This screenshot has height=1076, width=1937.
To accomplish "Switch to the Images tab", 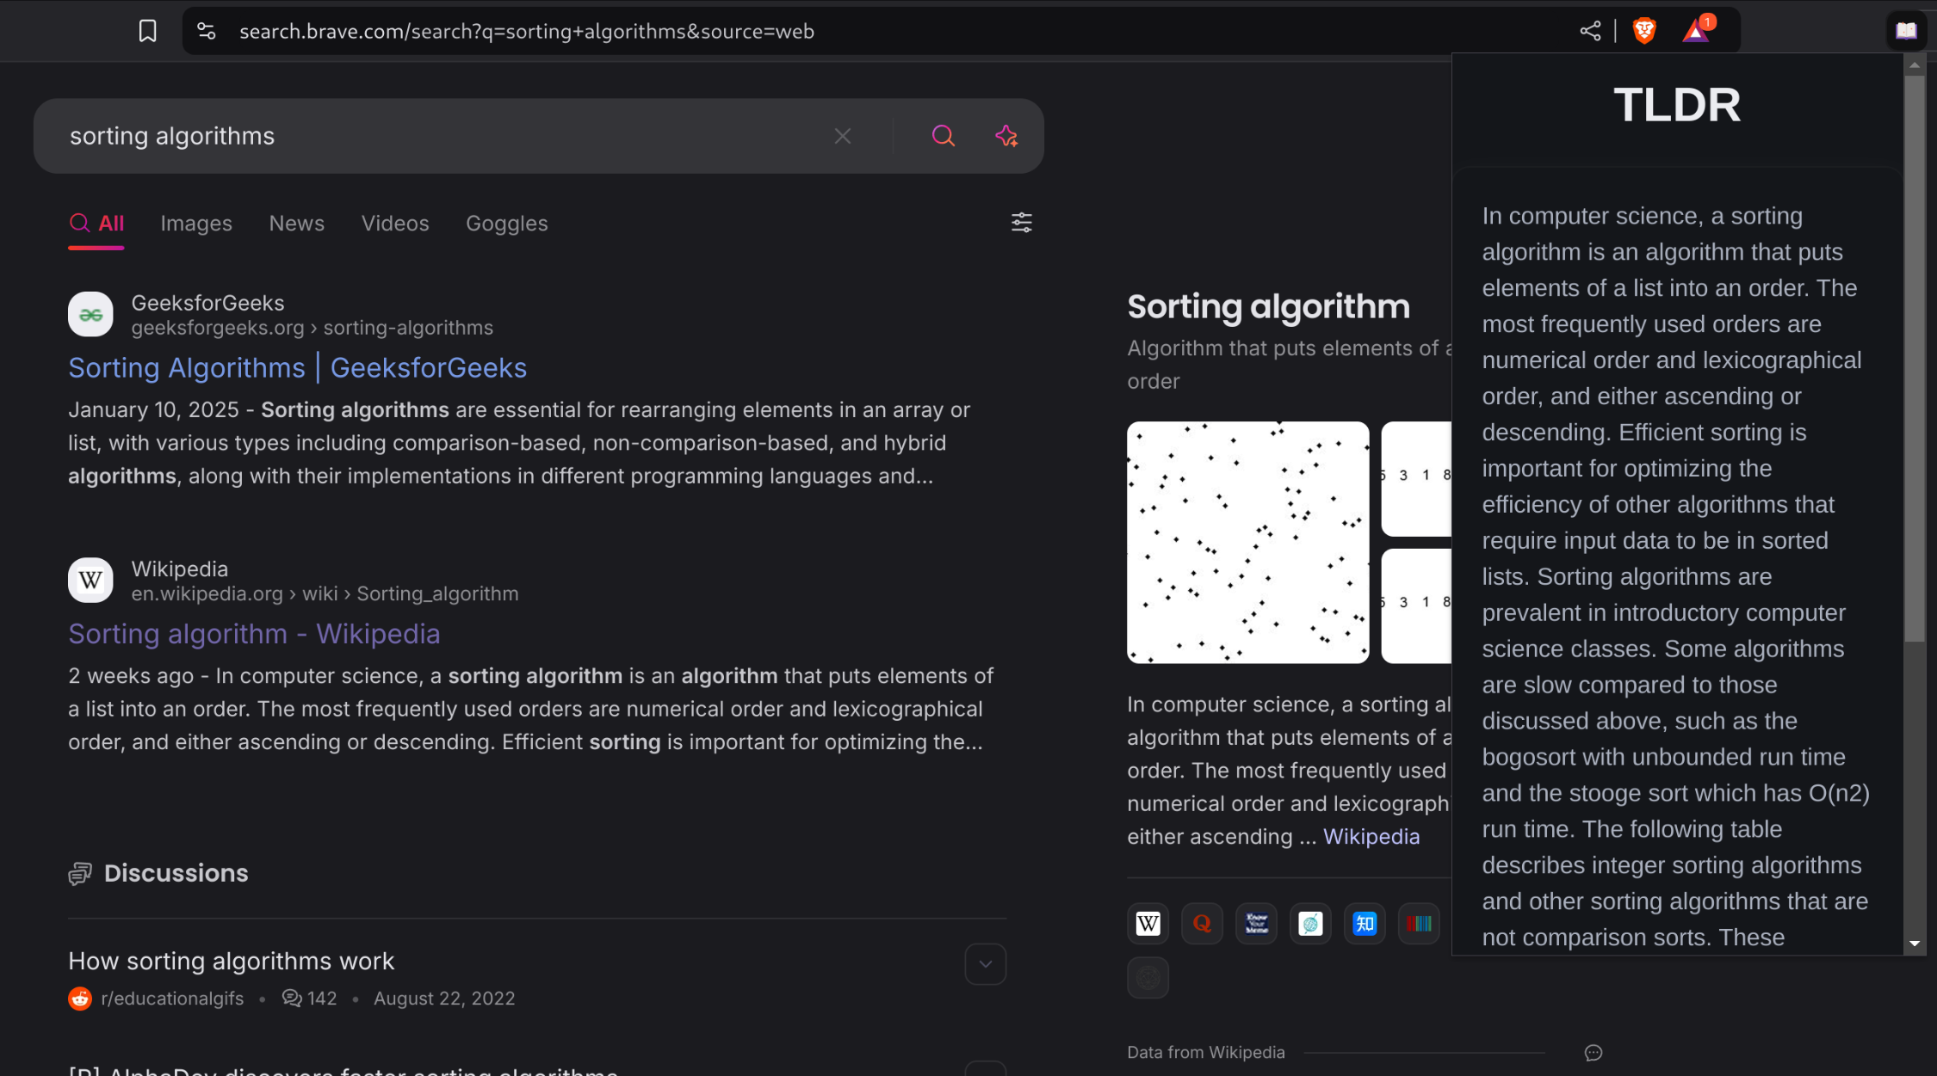I will (x=196, y=224).
